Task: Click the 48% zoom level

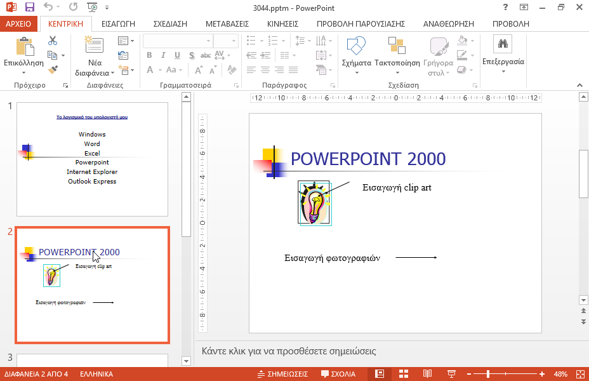Action: click(x=560, y=374)
